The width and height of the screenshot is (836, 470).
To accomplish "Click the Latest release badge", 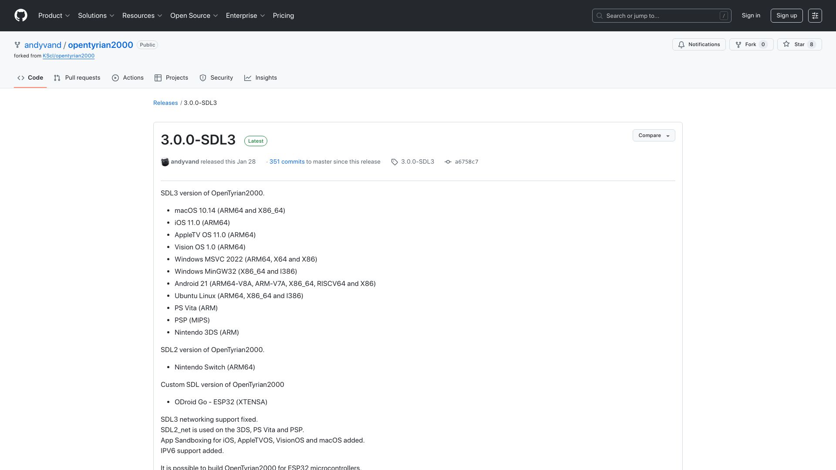I will coord(256,141).
